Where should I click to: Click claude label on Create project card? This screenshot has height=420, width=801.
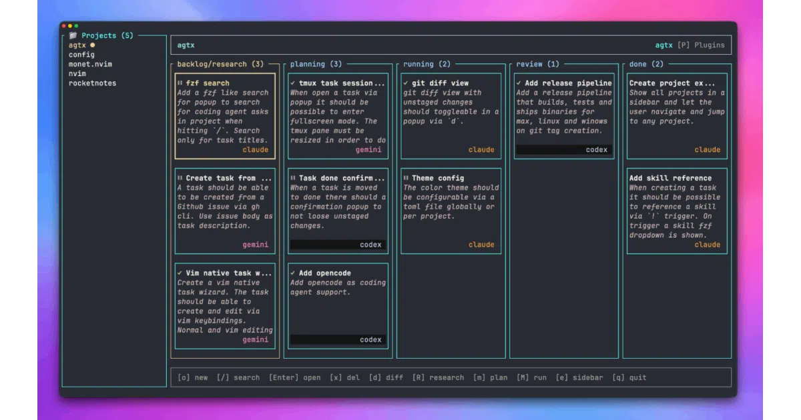[x=708, y=150]
